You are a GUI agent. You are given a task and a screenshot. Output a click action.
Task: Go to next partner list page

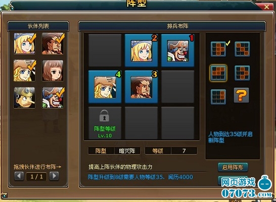click(54, 176)
